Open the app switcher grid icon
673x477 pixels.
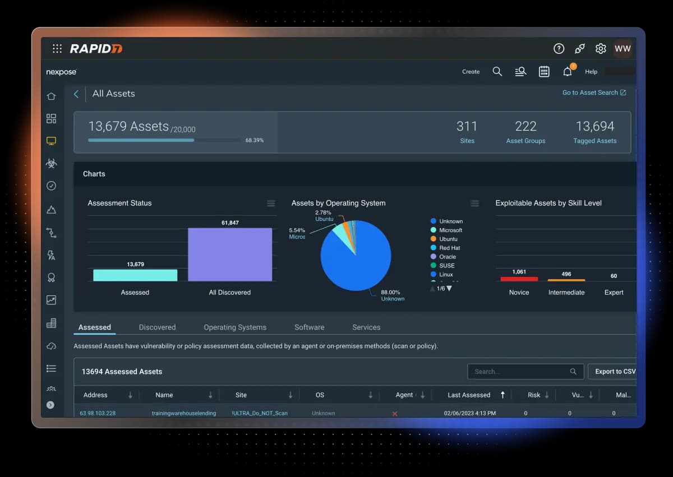[x=57, y=49]
